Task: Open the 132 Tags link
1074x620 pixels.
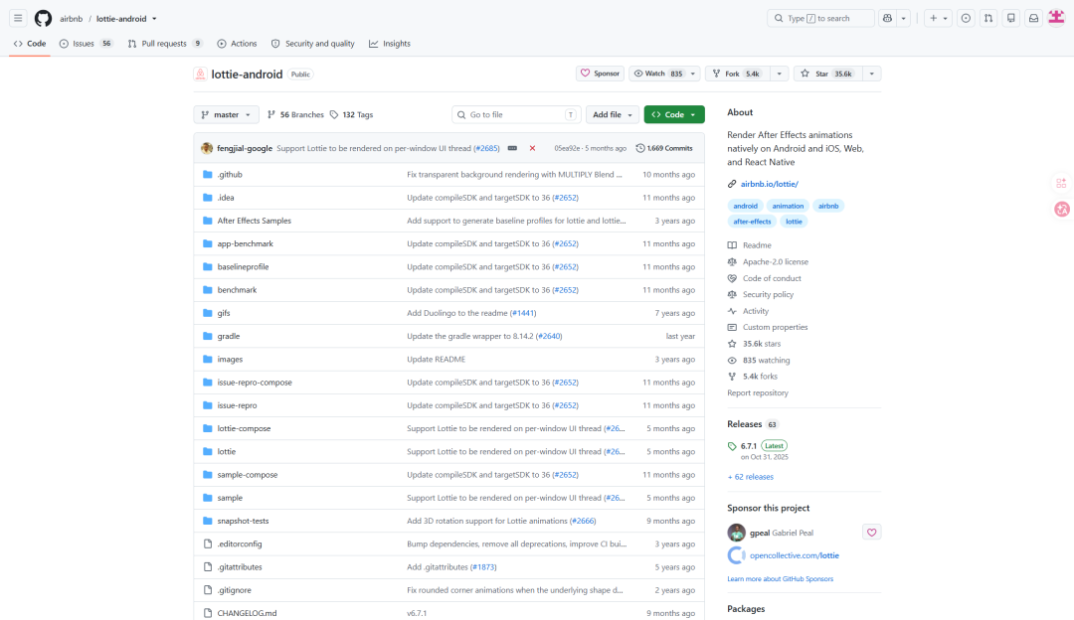Action: (351, 115)
